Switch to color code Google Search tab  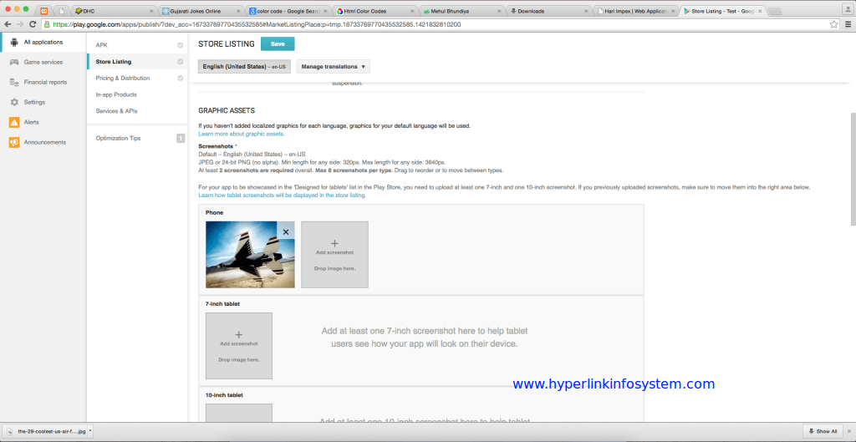point(288,11)
